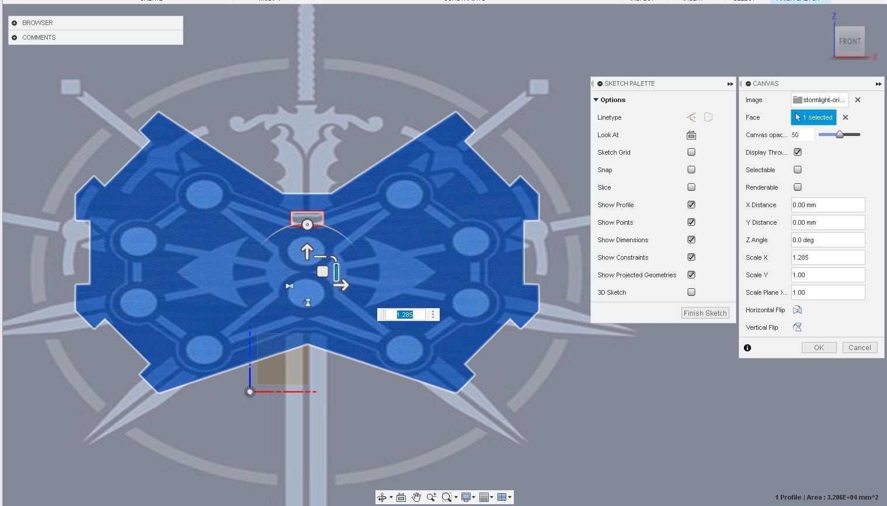
Task: Click the Z Angle input field
Action: click(x=828, y=240)
